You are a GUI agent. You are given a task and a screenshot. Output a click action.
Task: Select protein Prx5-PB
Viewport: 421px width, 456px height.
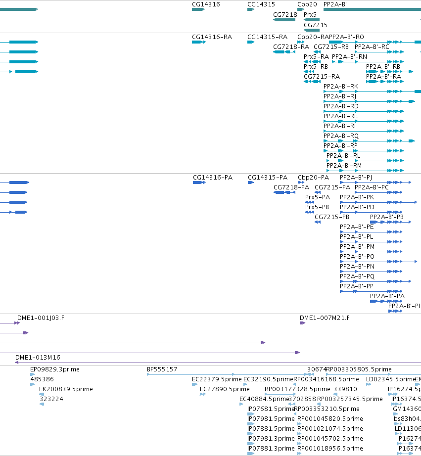coord(317,207)
